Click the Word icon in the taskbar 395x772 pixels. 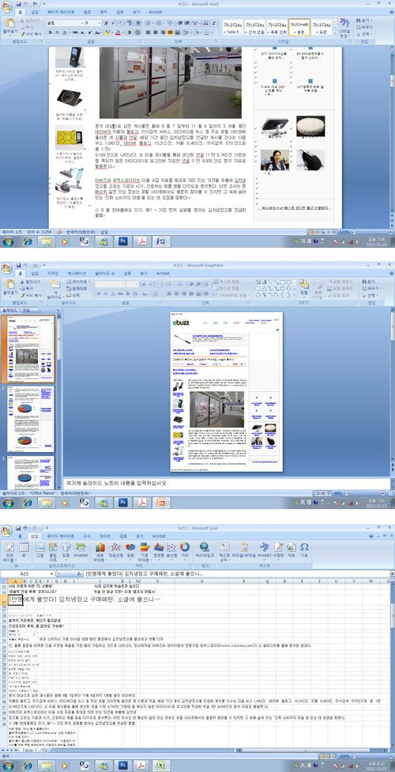coord(160,241)
